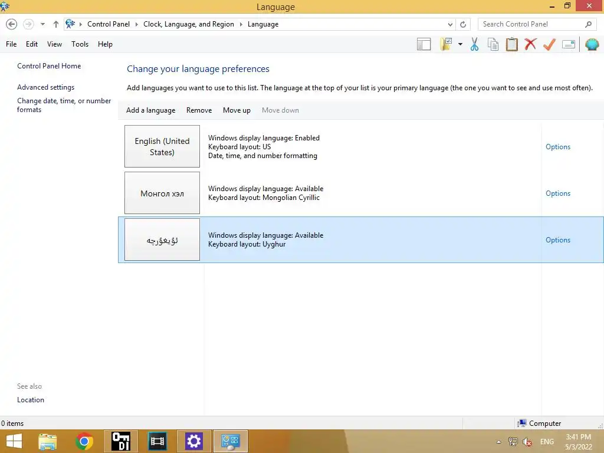Click Clock, Language, and Region breadcrumb
Screen dimensions: 604x453
(x=189, y=24)
